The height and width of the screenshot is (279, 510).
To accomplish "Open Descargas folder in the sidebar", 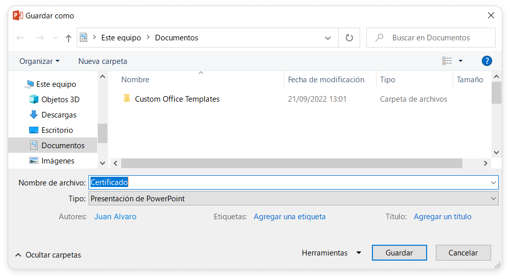I will [58, 115].
